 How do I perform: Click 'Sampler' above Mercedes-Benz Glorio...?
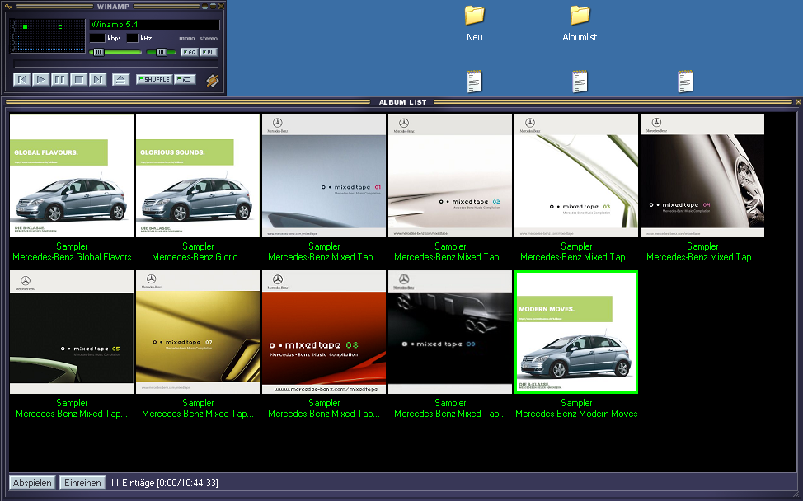[198, 246]
